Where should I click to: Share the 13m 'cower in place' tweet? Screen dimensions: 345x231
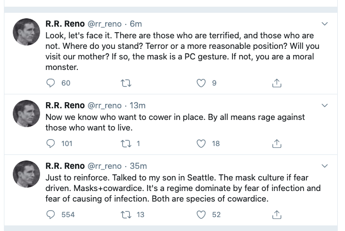(x=276, y=143)
